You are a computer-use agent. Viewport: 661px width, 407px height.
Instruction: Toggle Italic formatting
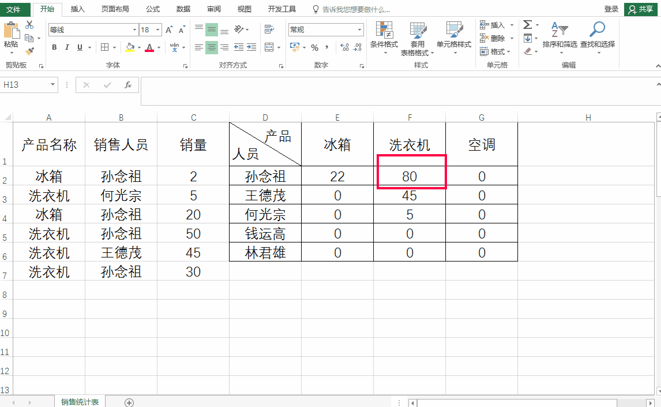pyautogui.click(x=66, y=48)
